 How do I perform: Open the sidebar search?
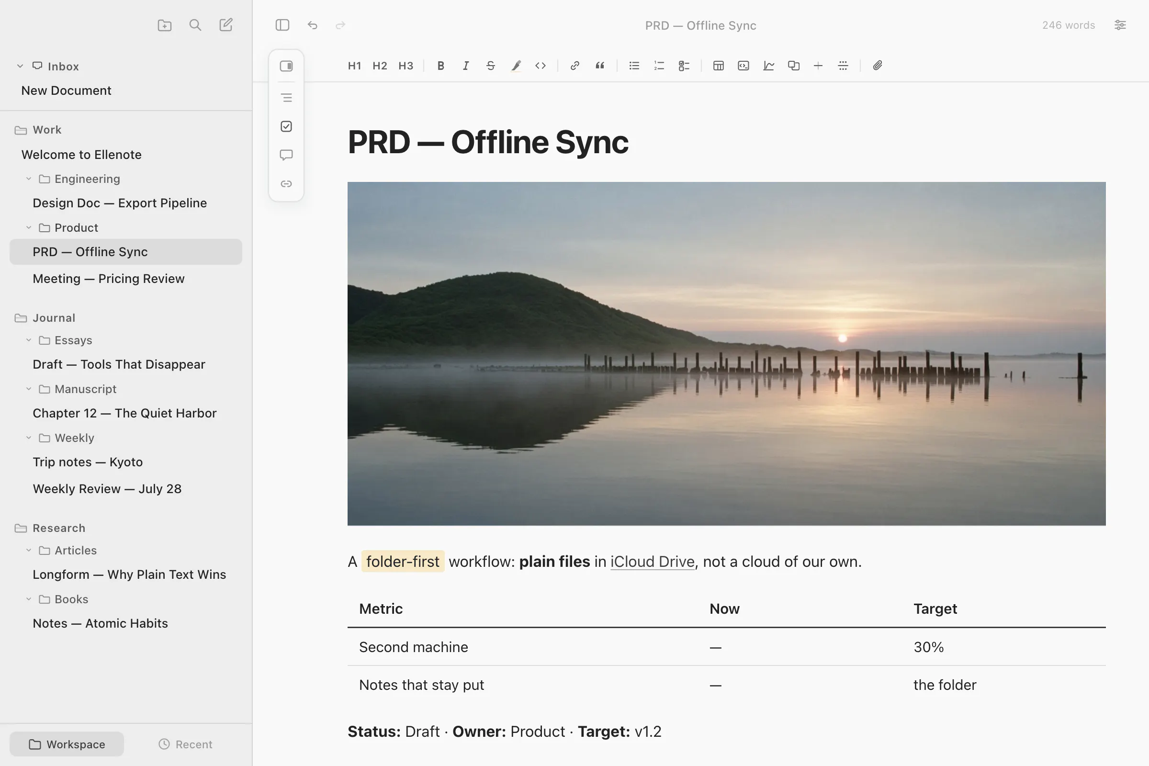[x=195, y=25]
